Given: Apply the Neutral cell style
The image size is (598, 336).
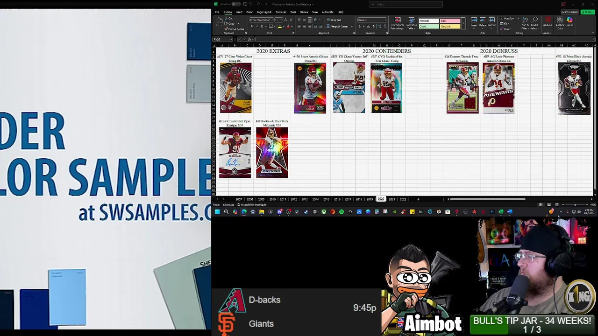Looking at the screenshot, I should pos(450,27).
